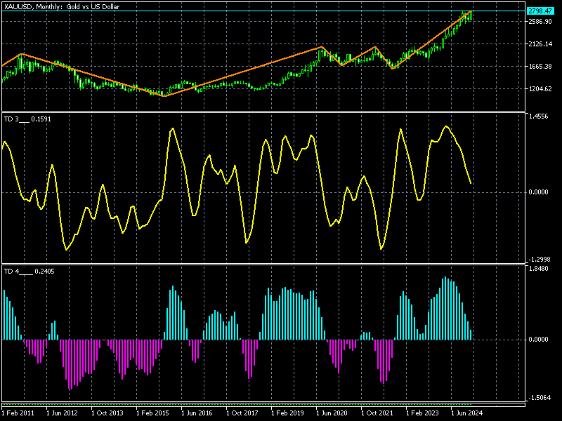Click the 1 Jun 2020 date label
The height and width of the screenshot is (421, 562).
(332, 413)
